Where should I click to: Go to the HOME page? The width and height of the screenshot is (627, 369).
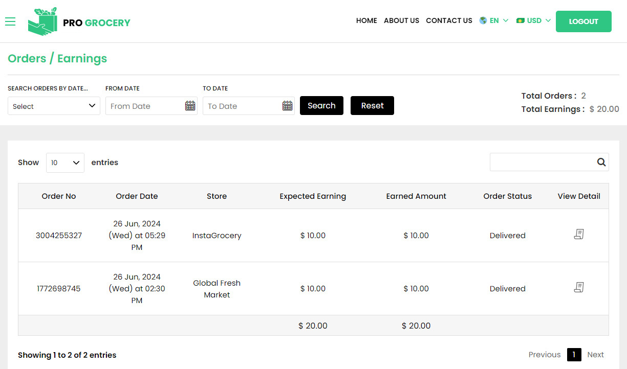coord(366,20)
